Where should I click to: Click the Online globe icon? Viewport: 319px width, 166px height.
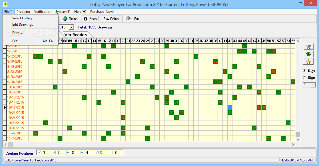pos(65,19)
